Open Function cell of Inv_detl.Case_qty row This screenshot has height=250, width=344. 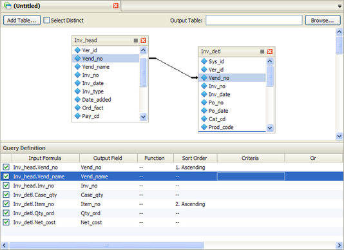(155, 195)
